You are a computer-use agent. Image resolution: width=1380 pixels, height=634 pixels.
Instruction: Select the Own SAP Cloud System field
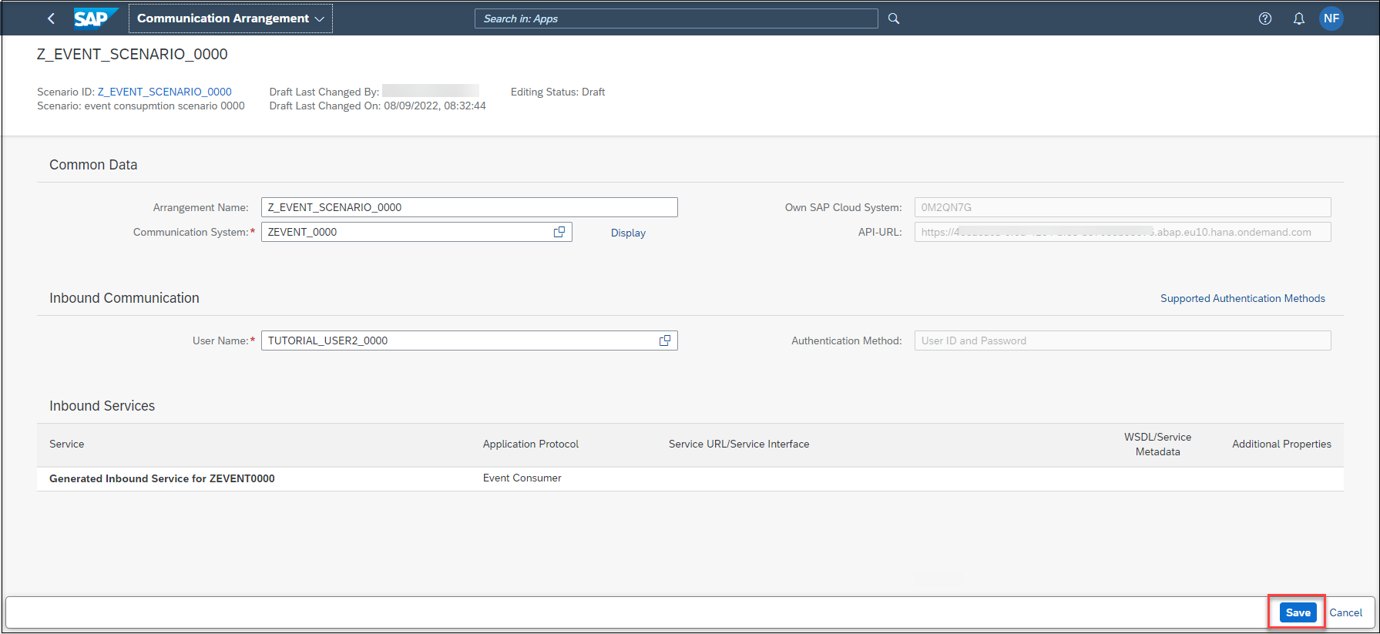1123,207
